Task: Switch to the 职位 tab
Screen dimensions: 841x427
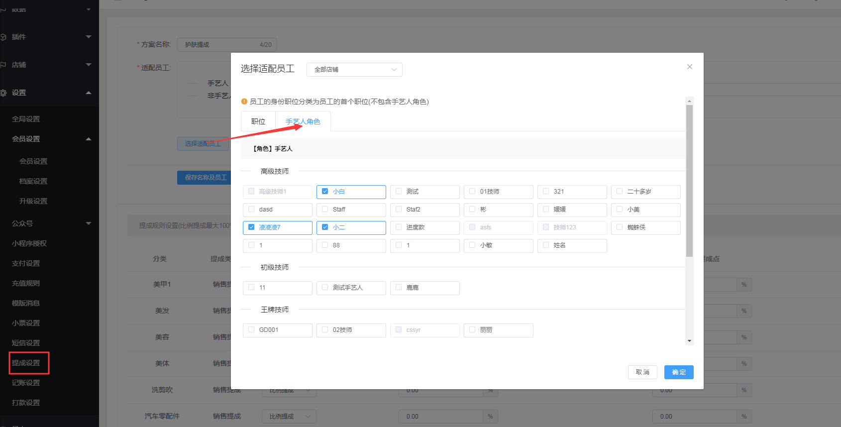Action: (258, 121)
